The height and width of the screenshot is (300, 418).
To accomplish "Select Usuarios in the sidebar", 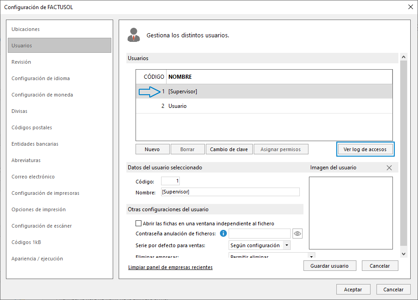I will coord(59,46).
